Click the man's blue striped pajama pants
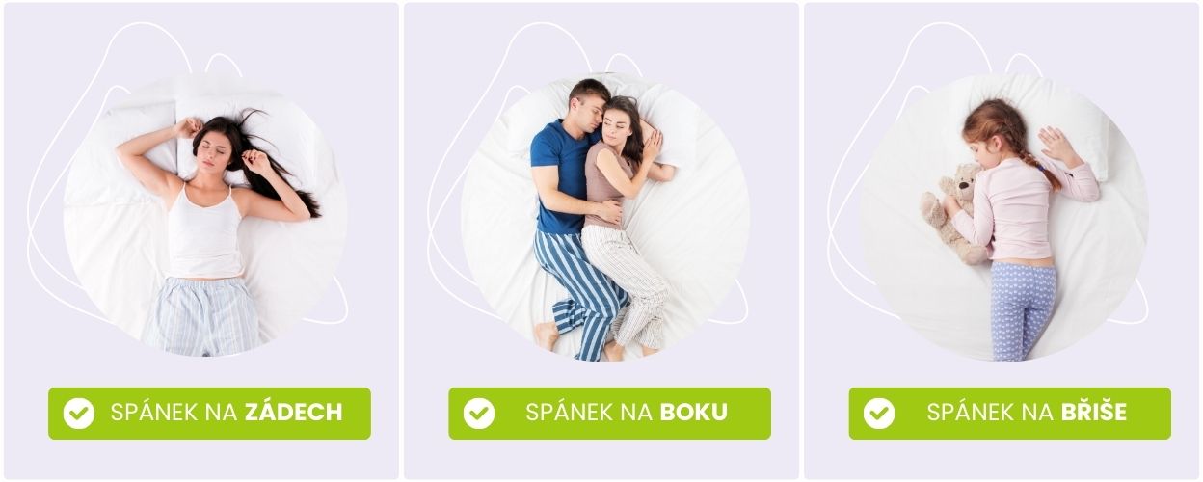 (578, 289)
